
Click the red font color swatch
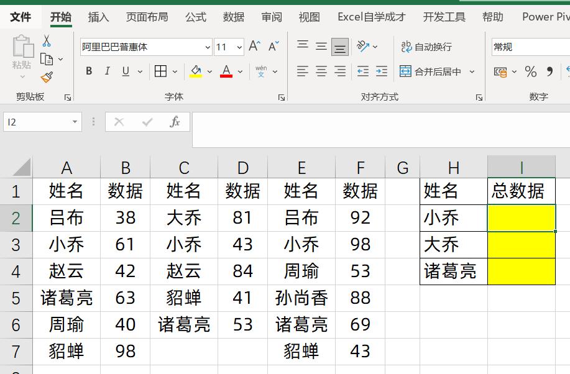pos(226,75)
